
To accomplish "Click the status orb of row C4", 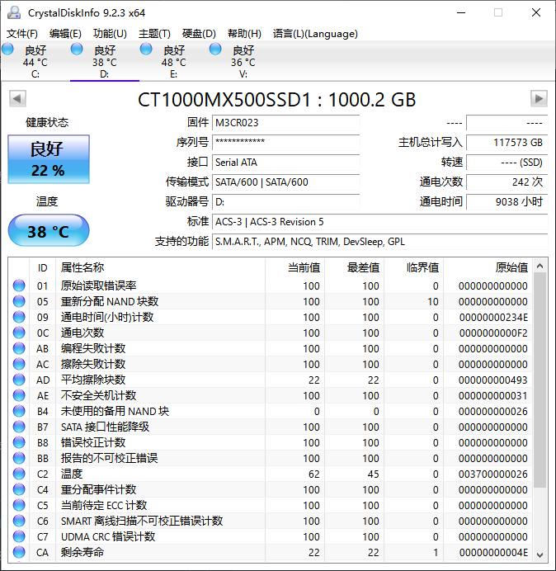I will click(19, 489).
